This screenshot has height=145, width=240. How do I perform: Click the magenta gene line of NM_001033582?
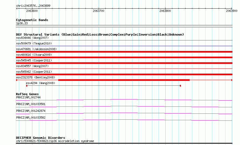pyautogui.click(x=124, y=120)
